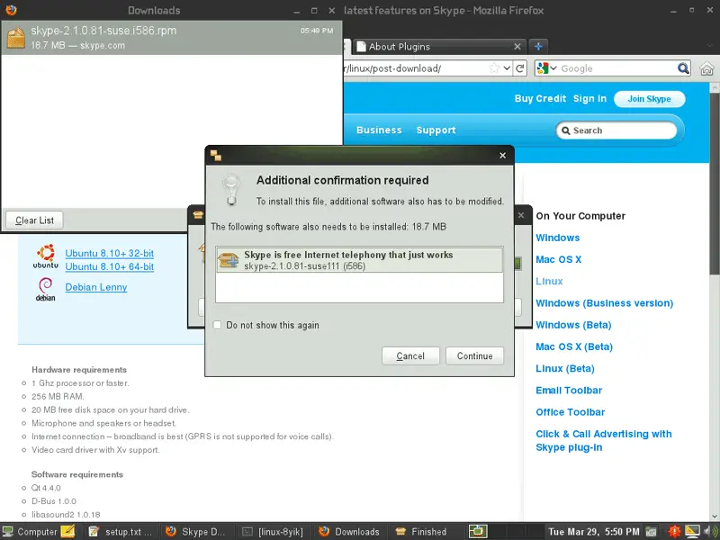Click the drive icon in system tray
Viewport: 720px width, 540px height.
[651, 532]
